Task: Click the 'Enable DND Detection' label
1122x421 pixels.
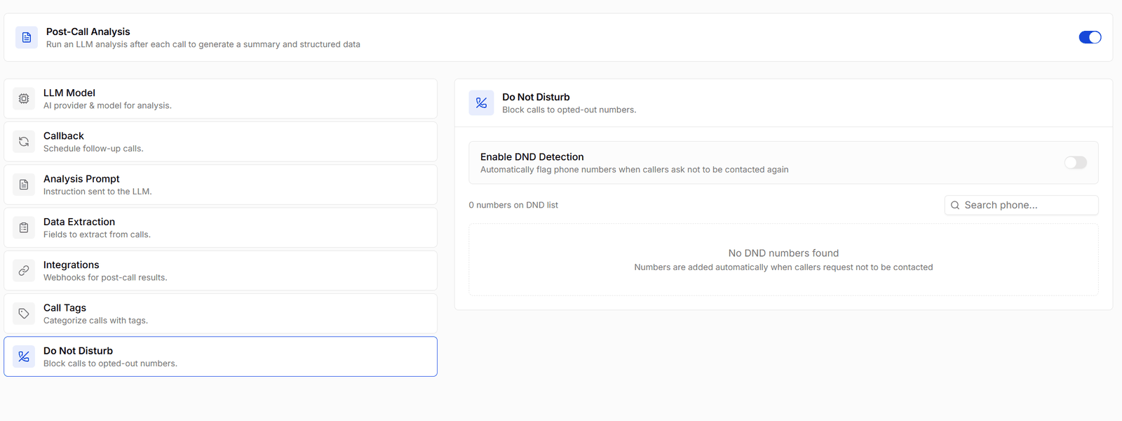Action: [x=532, y=157]
